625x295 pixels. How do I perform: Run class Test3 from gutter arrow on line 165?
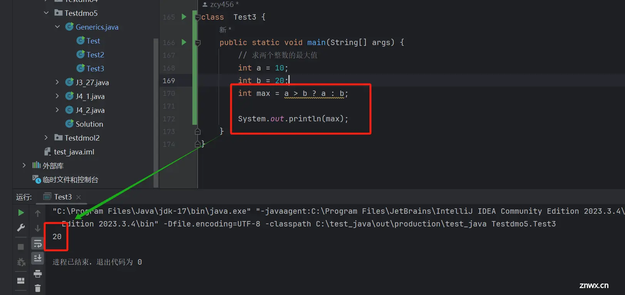184,17
